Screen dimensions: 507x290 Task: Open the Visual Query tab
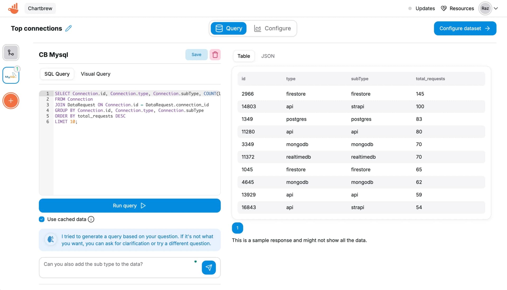point(96,74)
